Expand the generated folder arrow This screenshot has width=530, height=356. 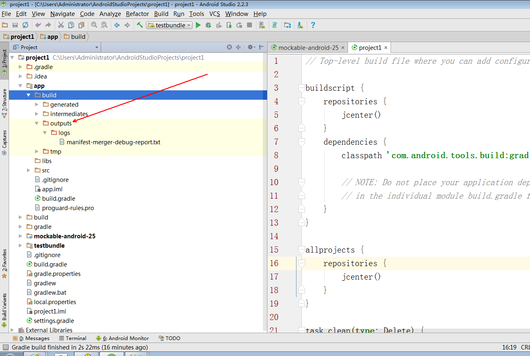click(37, 105)
